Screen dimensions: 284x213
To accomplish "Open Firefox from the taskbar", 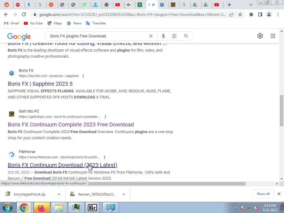I will click(42, 207).
